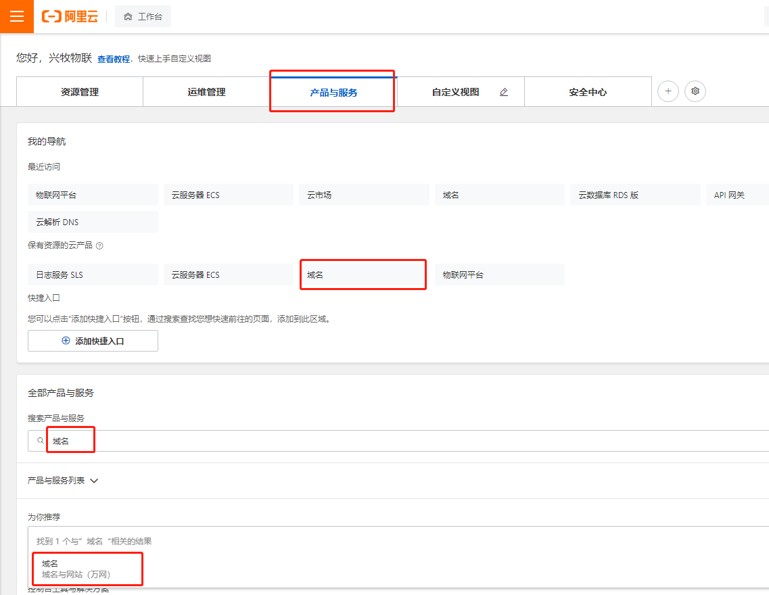Screen dimensions: 769x595
Task: Open the 工作台 button in header
Action: [x=143, y=17]
